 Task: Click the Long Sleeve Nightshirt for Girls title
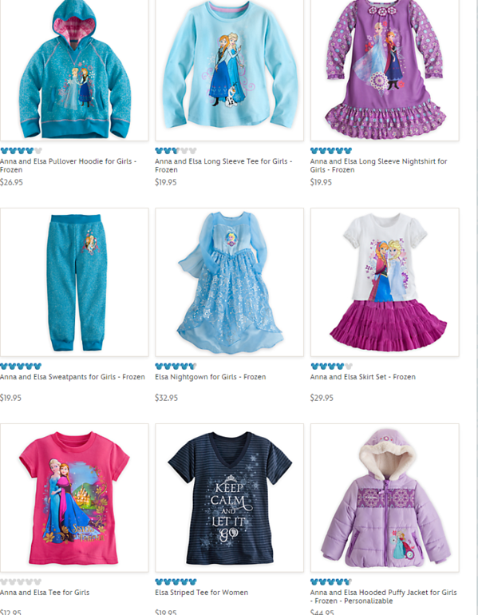pos(378,165)
